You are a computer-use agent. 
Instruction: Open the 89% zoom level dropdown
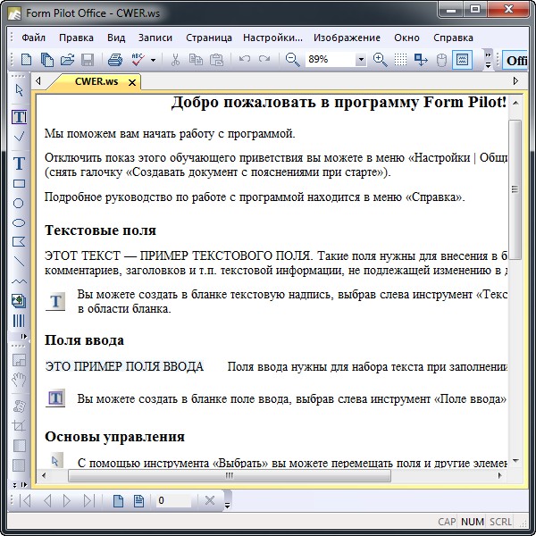point(361,60)
